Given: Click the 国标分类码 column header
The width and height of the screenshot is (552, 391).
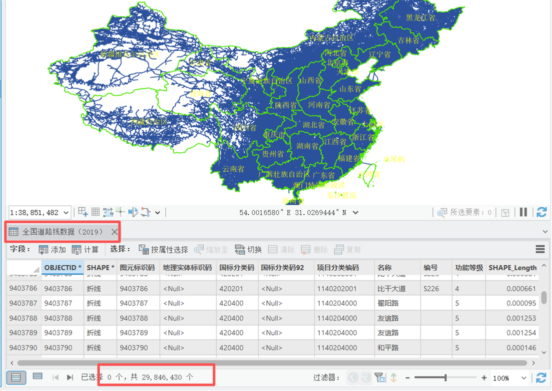Looking at the screenshot, I should click(x=237, y=268).
